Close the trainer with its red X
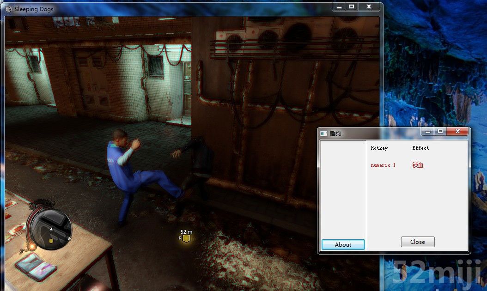This screenshot has width=487, height=291. (x=457, y=132)
